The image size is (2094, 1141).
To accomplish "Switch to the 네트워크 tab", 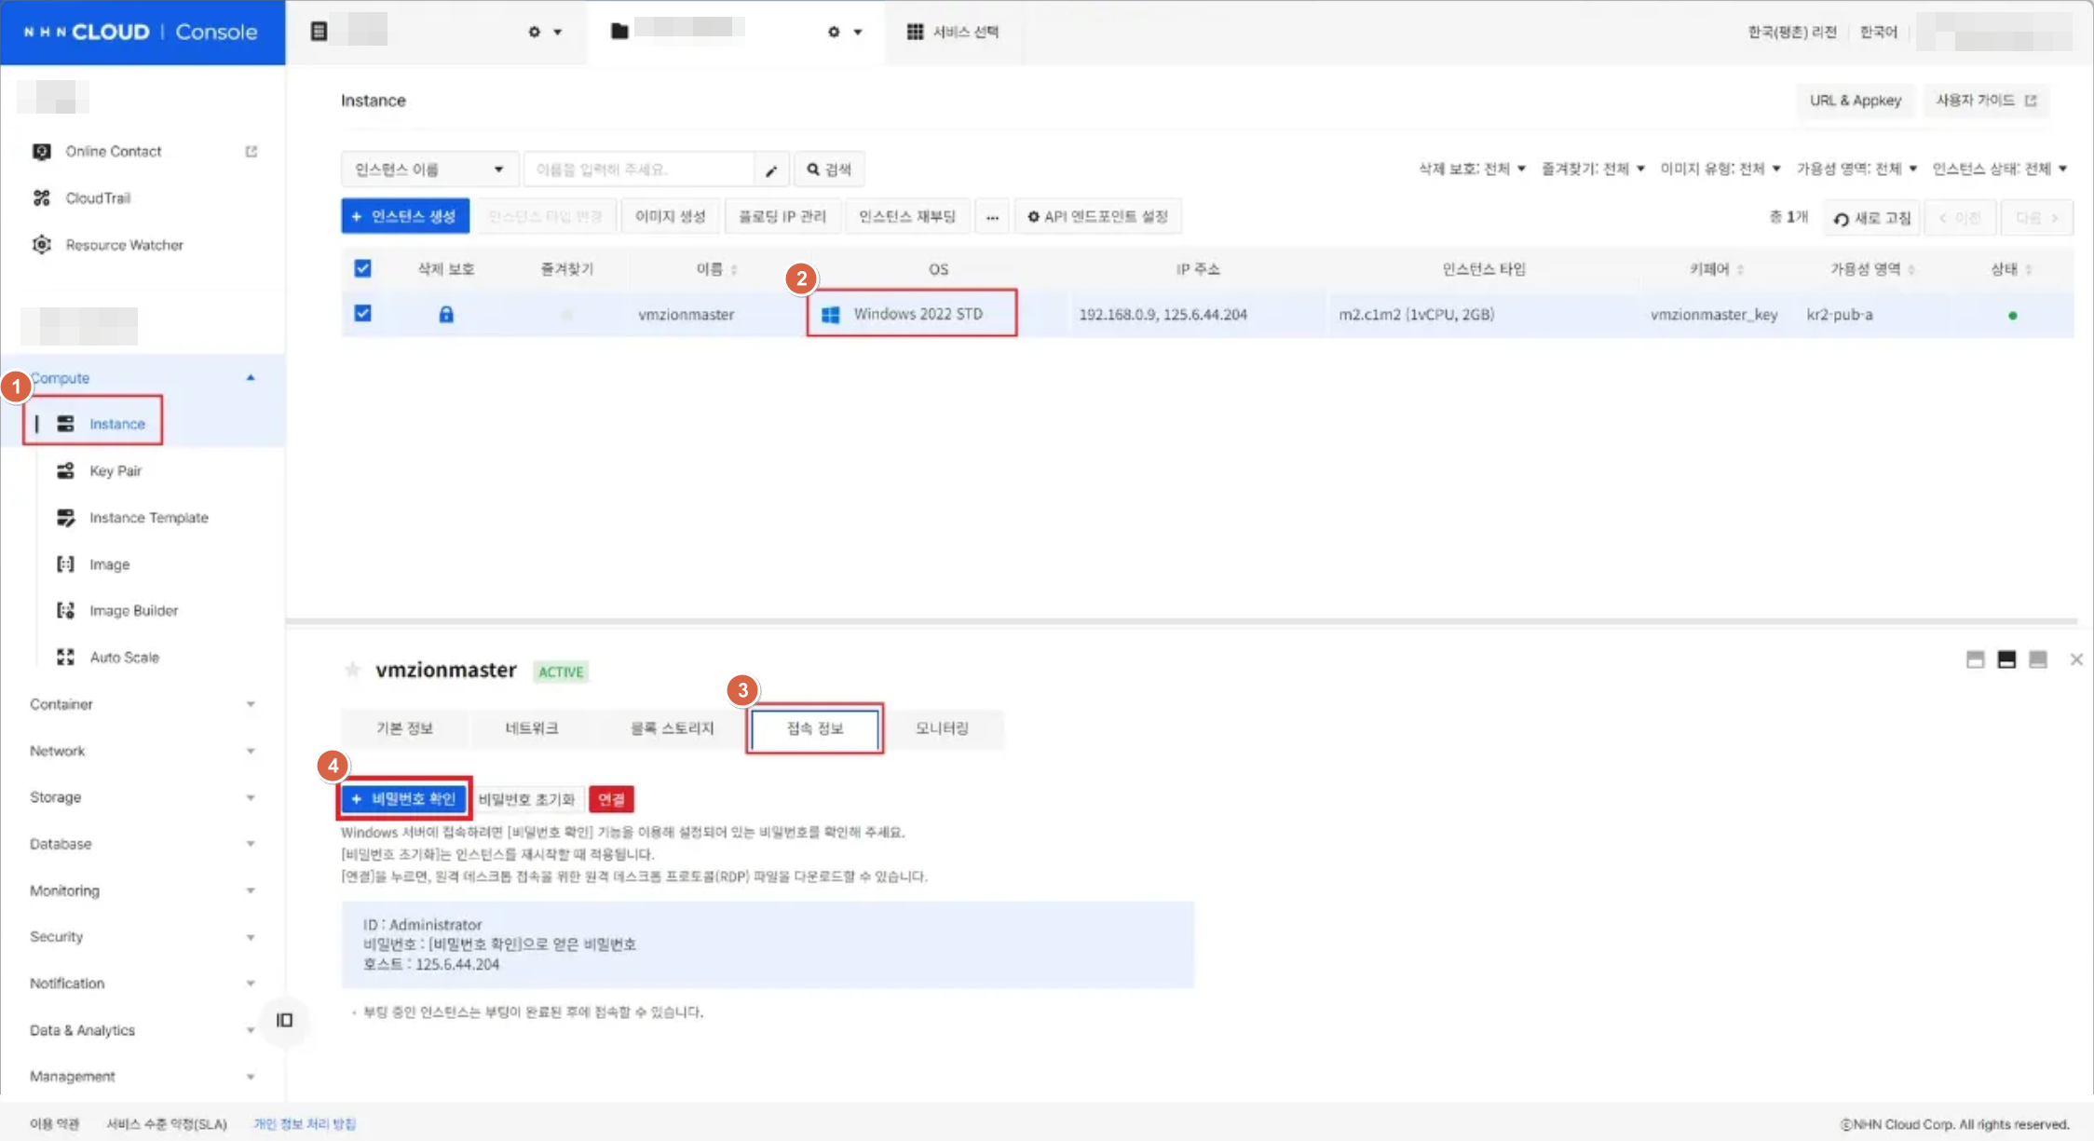I will pyautogui.click(x=531, y=727).
